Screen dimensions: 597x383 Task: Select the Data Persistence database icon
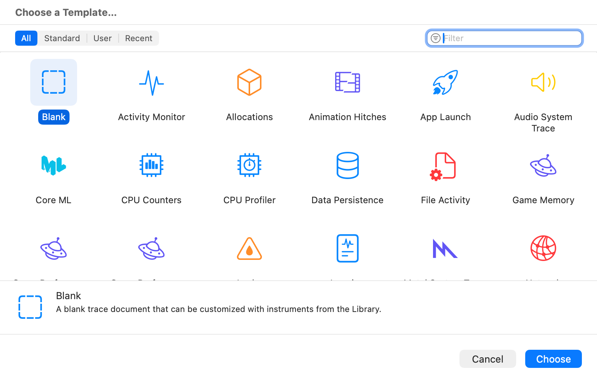pyautogui.click(x=347, y=165)
